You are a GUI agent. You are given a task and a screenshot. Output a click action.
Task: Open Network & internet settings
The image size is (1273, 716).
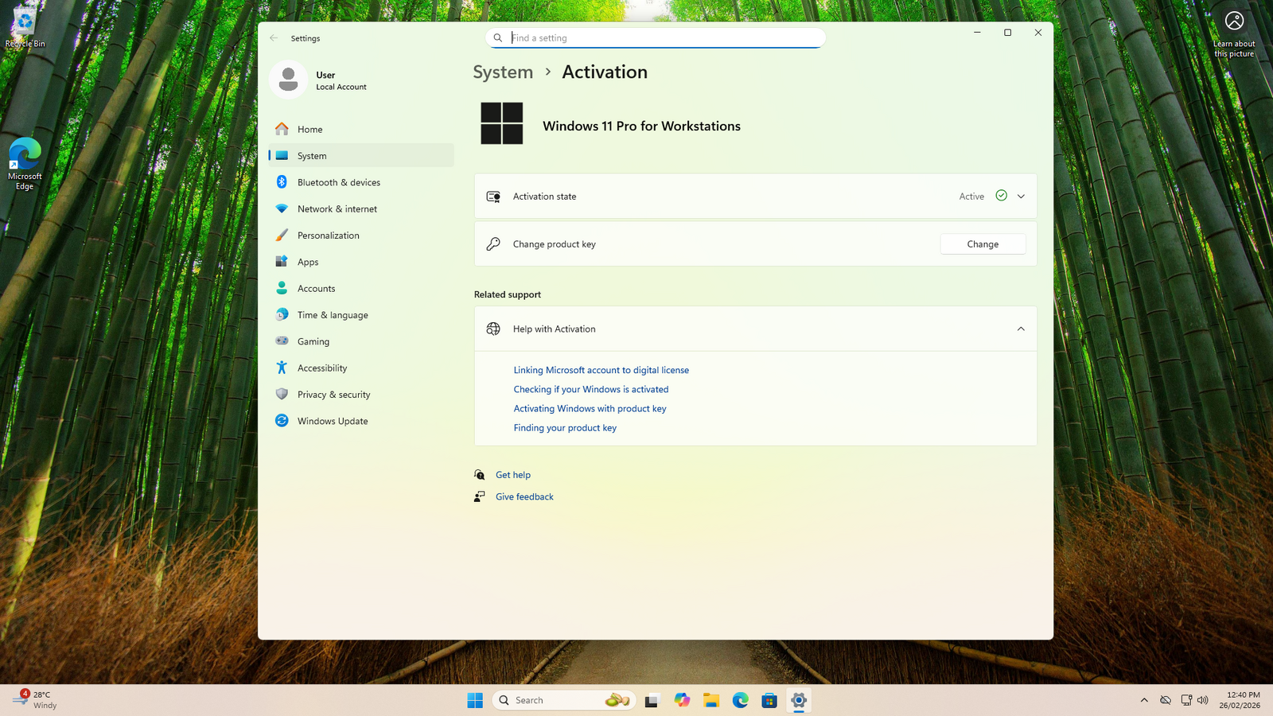point(337,209)
